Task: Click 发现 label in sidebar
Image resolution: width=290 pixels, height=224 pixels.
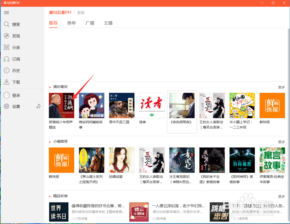Action: (x=16, y=36)
